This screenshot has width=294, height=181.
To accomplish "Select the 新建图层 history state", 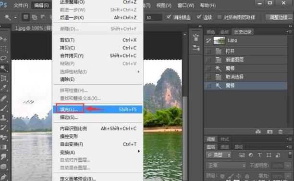I will click(245, 60).
